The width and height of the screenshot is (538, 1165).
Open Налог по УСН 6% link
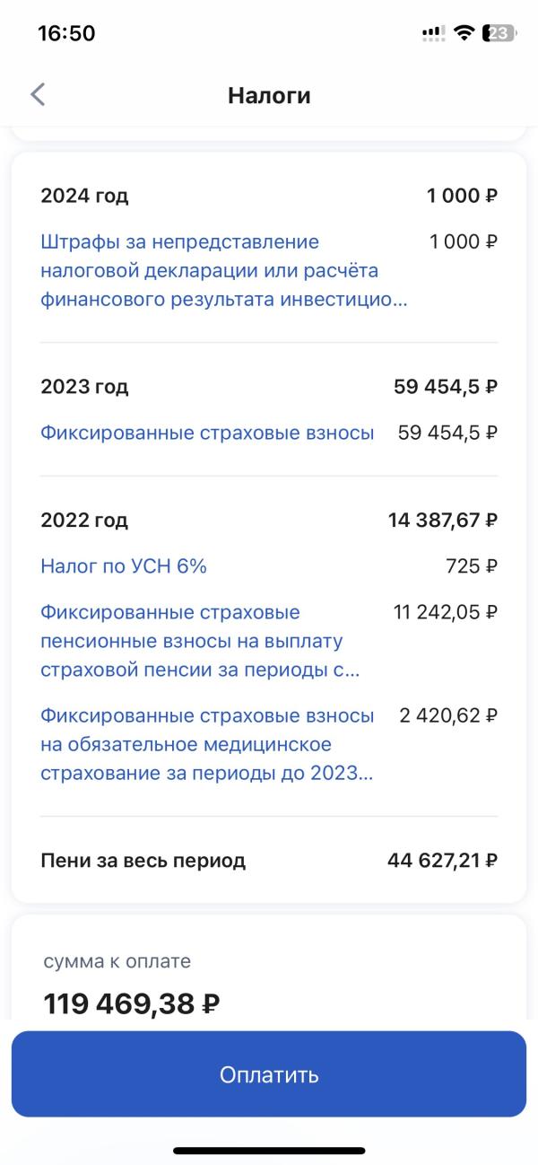124,566
